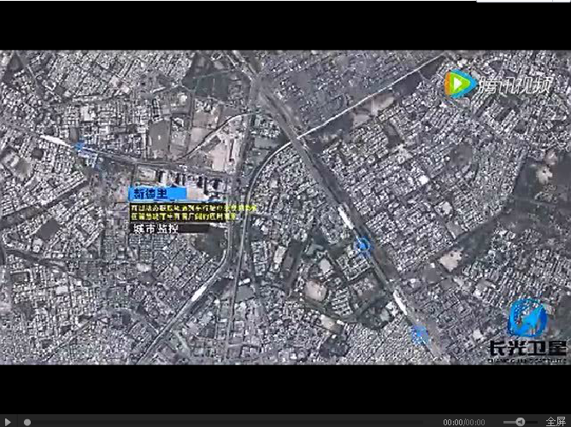Click the volume slider knob
The height and width of the screenshot is (427, 571).
519,422
